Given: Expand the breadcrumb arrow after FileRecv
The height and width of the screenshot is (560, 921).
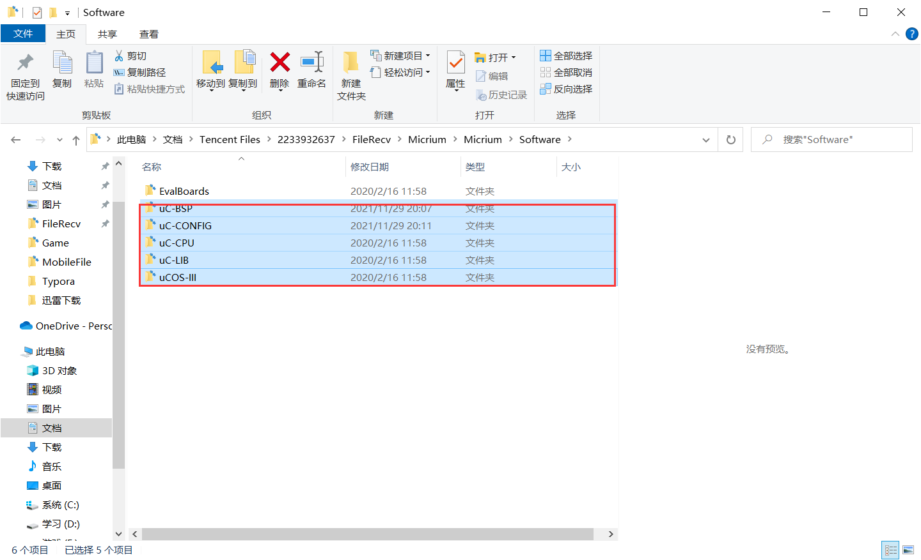Looking at the screenshot, I should coord(400,139).
